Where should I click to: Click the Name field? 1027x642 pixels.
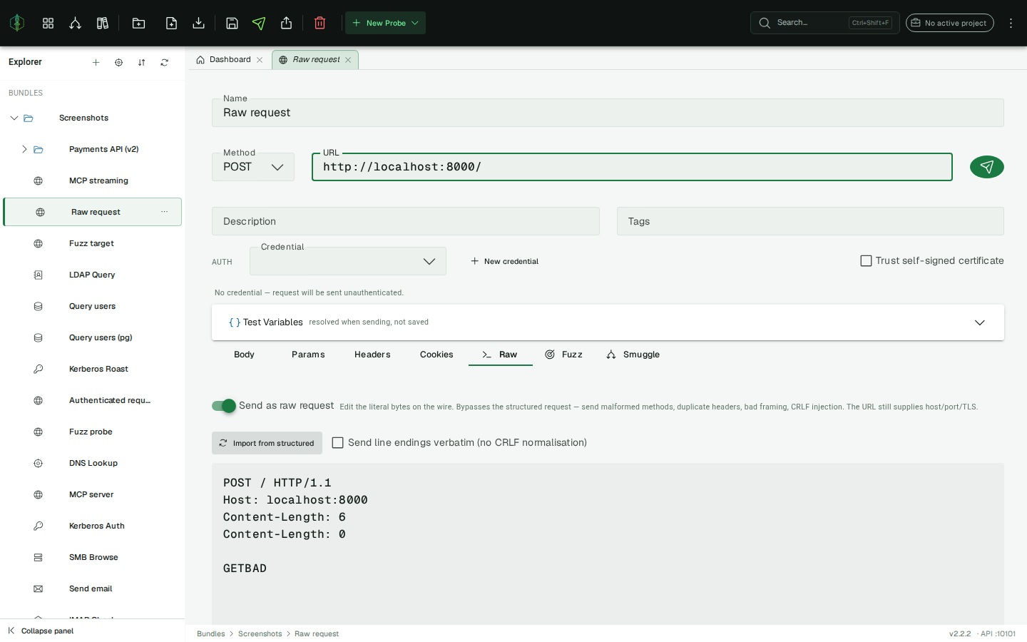[608, 113]
